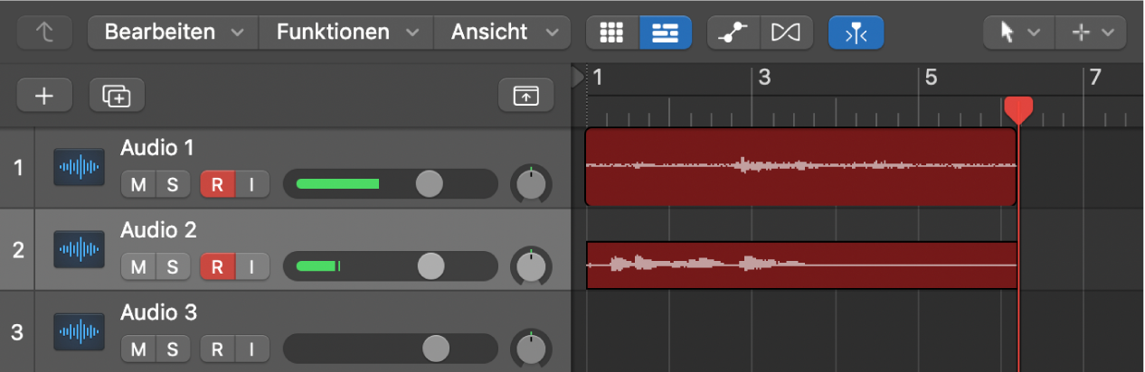Open the Bearbeiten menu
This screenshot has width=1145, height=372.
[x=173, y=33]
